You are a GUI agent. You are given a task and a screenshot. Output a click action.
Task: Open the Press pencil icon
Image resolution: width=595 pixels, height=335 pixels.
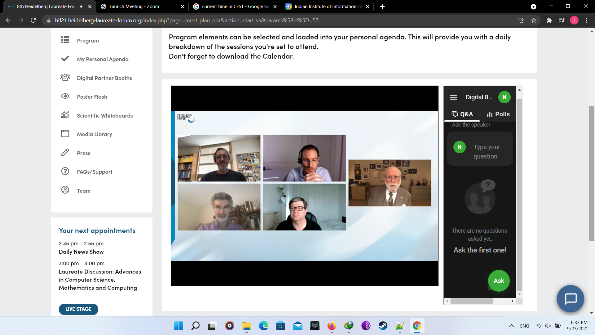(x=65, y=153)
